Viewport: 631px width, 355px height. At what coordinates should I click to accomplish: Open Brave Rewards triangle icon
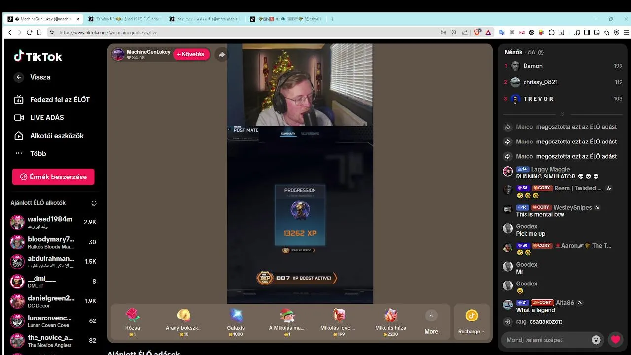[488, 32]
